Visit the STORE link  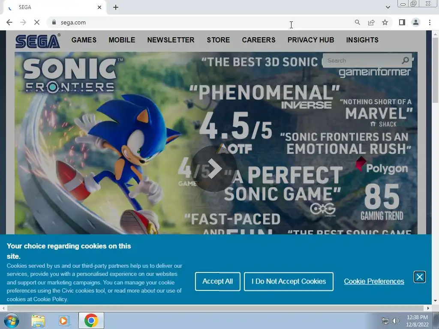[218, 40]
